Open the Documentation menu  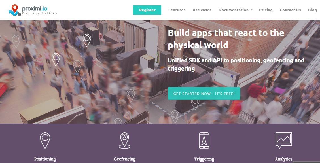point(234,10)
